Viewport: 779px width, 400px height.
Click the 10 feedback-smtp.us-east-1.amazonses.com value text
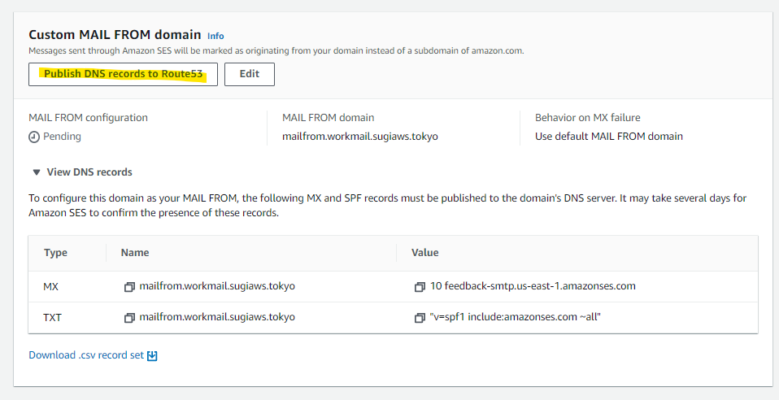point(533,286)
